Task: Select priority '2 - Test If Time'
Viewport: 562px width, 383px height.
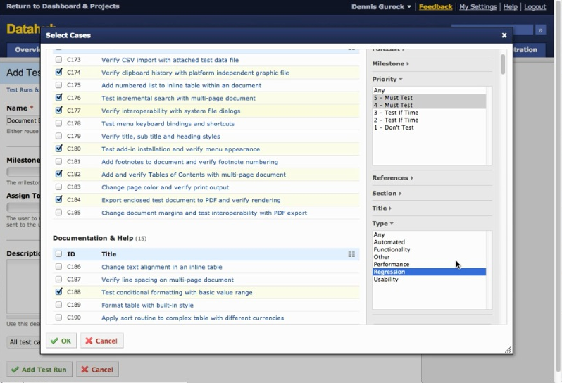Action: click(x=430, y=120)
